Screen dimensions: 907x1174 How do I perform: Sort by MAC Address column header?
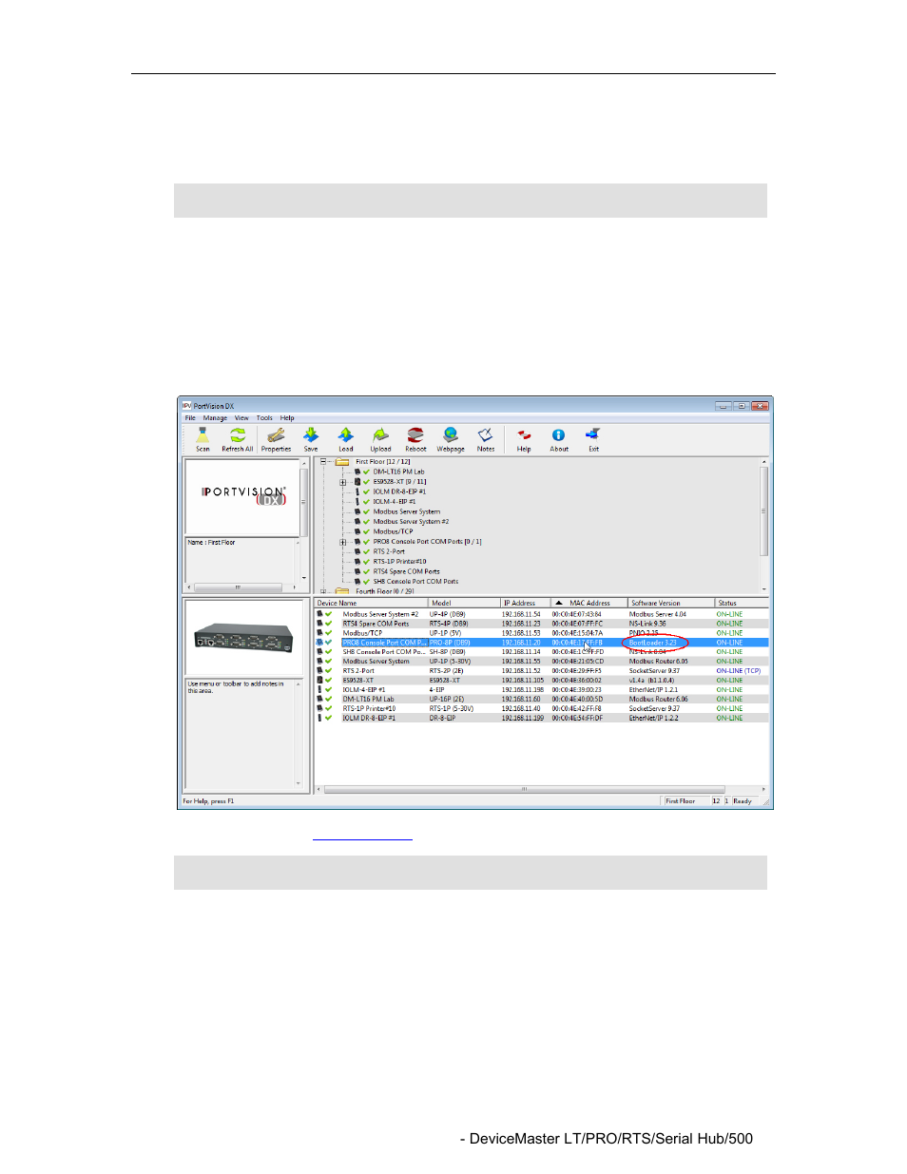[x=589, y=603]
